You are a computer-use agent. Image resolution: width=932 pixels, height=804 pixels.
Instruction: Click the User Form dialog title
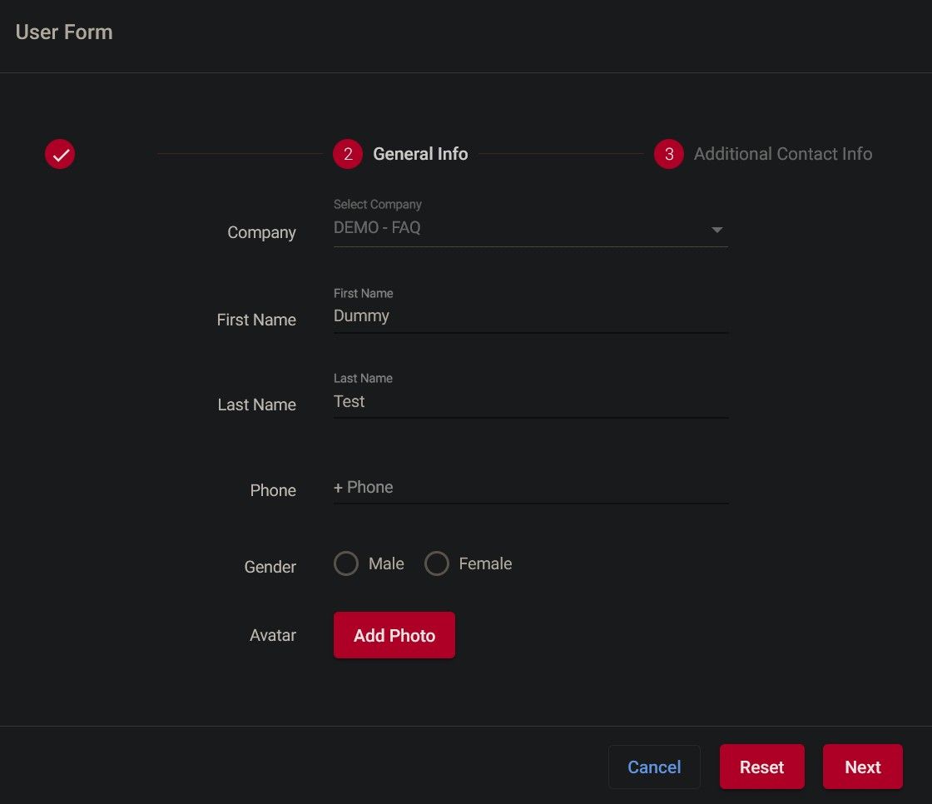[x=64, y=32]
